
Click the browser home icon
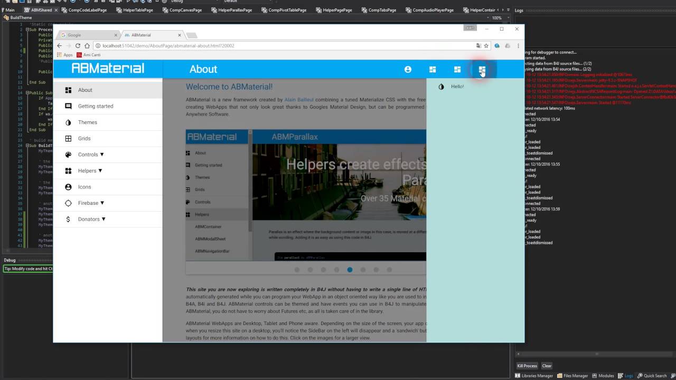coord(87,46)
